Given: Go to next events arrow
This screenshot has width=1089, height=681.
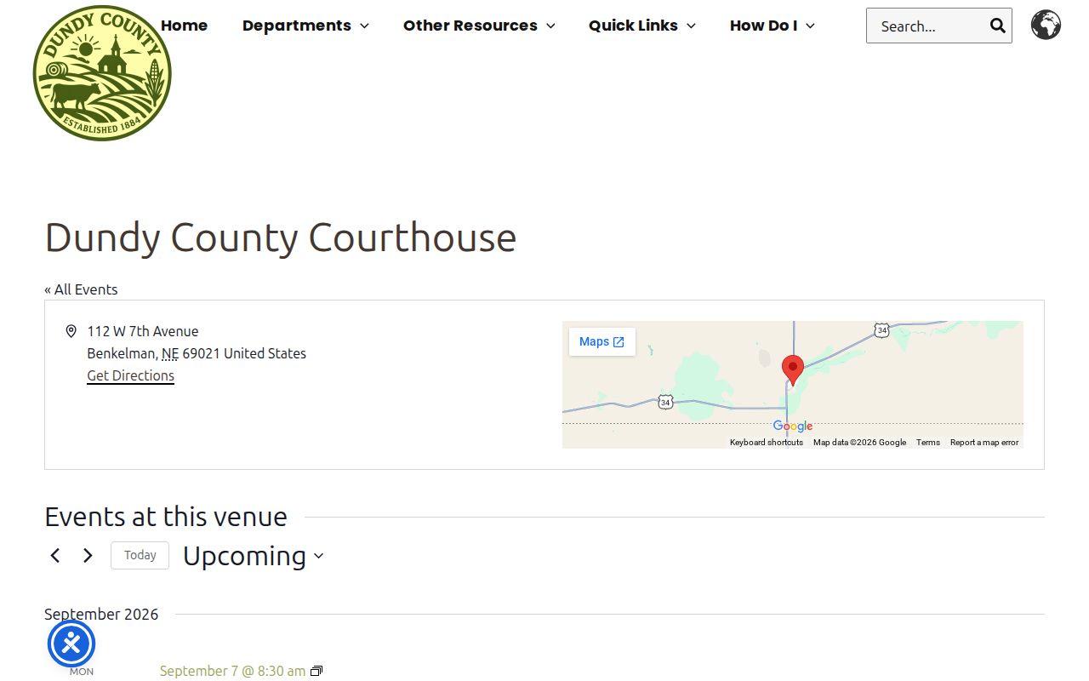Looking at the screenshot, I should pyautogui.click(x=88, y=556).
